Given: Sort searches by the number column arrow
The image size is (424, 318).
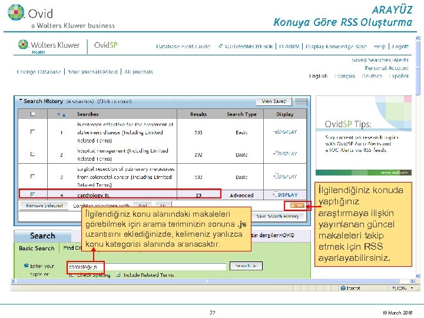Looking at the screenshot, I should point(64,115).
